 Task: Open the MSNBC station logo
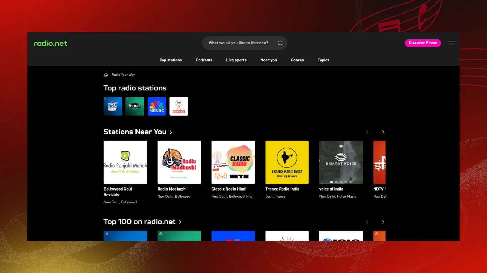pos(157,106)
